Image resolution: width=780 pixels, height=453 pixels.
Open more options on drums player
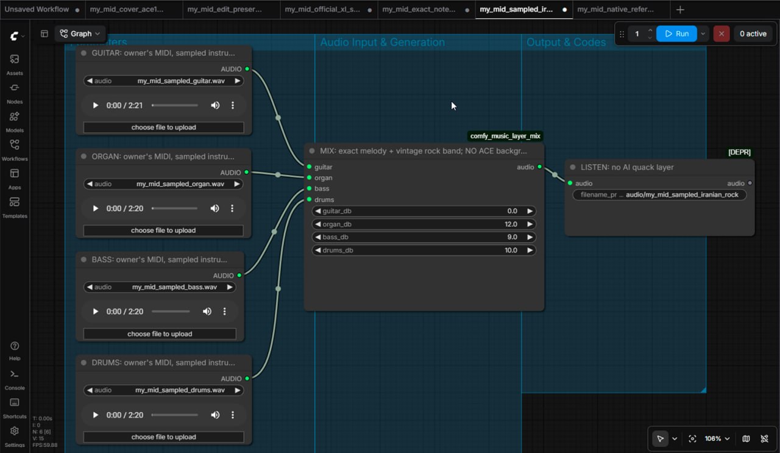tap(233, 415)
